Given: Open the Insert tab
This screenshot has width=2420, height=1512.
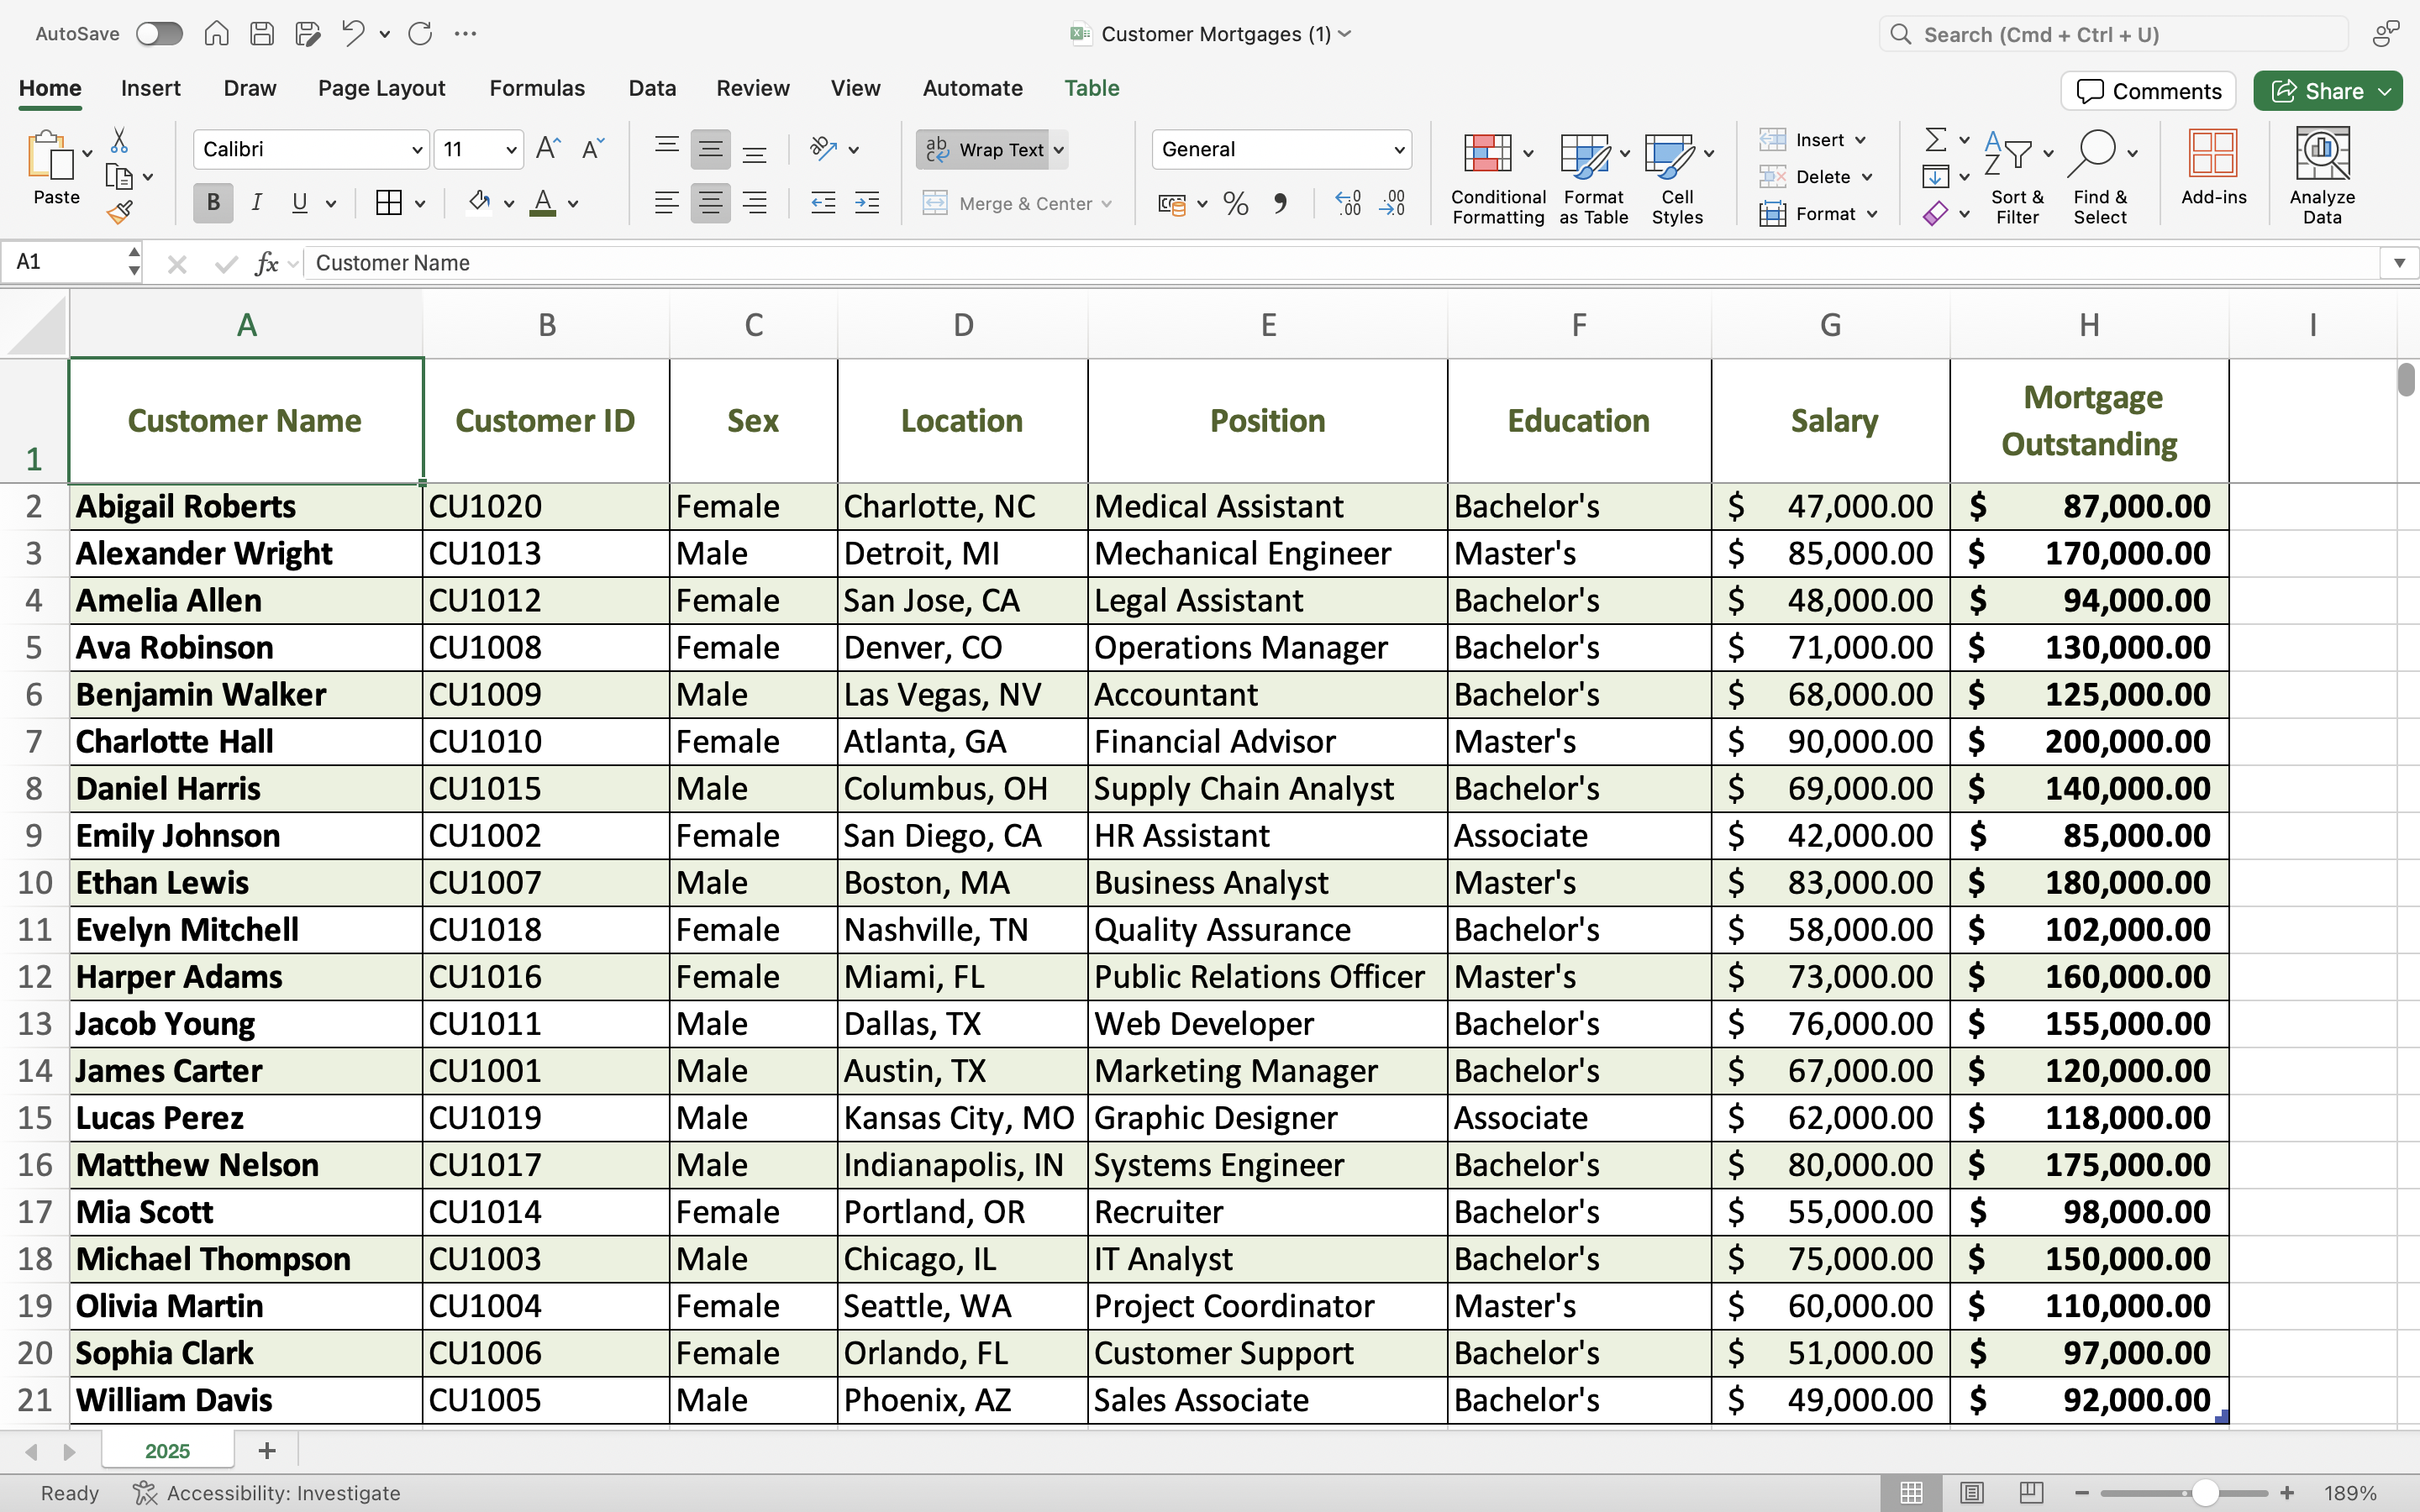Looking at the screenshot, I should 151,88.
